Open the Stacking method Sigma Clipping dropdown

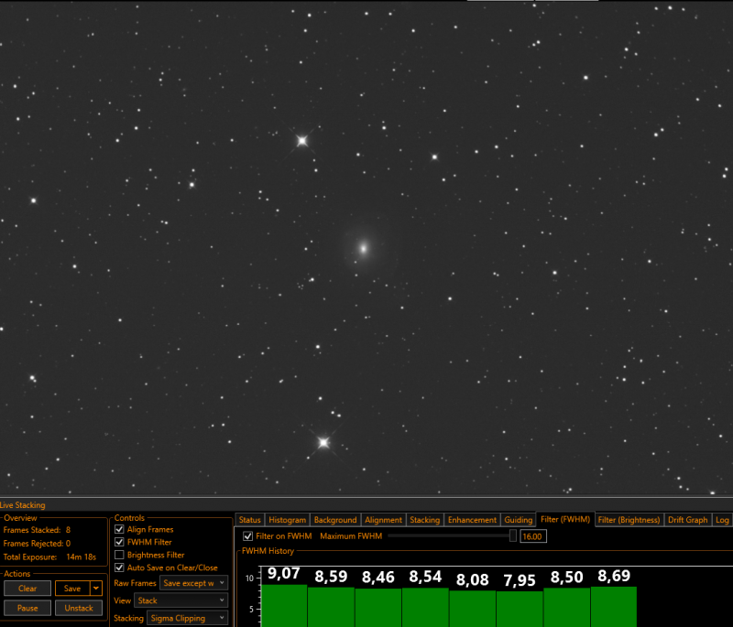188,618
